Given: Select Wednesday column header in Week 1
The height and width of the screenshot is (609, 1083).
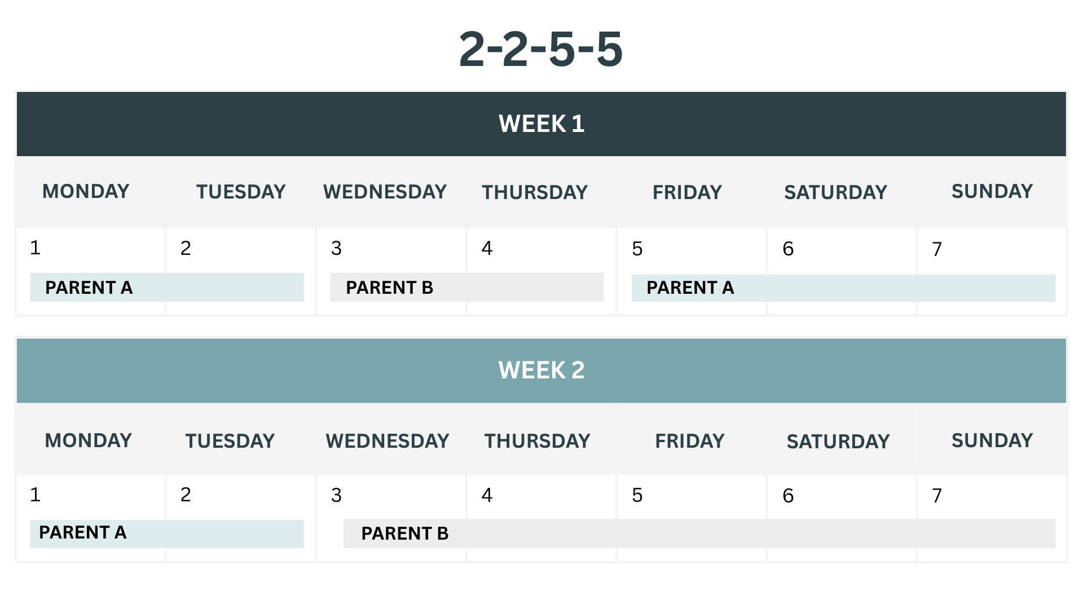Looking at the screenshot, I should point(385,192).
